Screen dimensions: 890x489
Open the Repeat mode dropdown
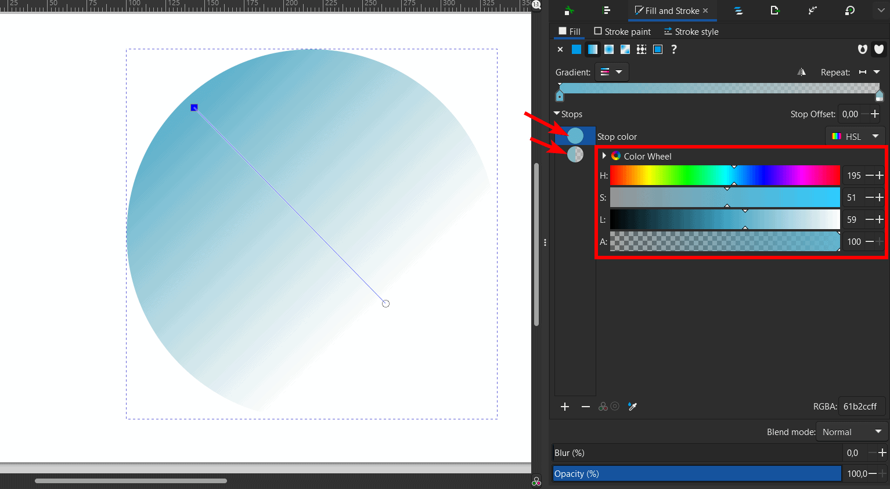point(870,72)
